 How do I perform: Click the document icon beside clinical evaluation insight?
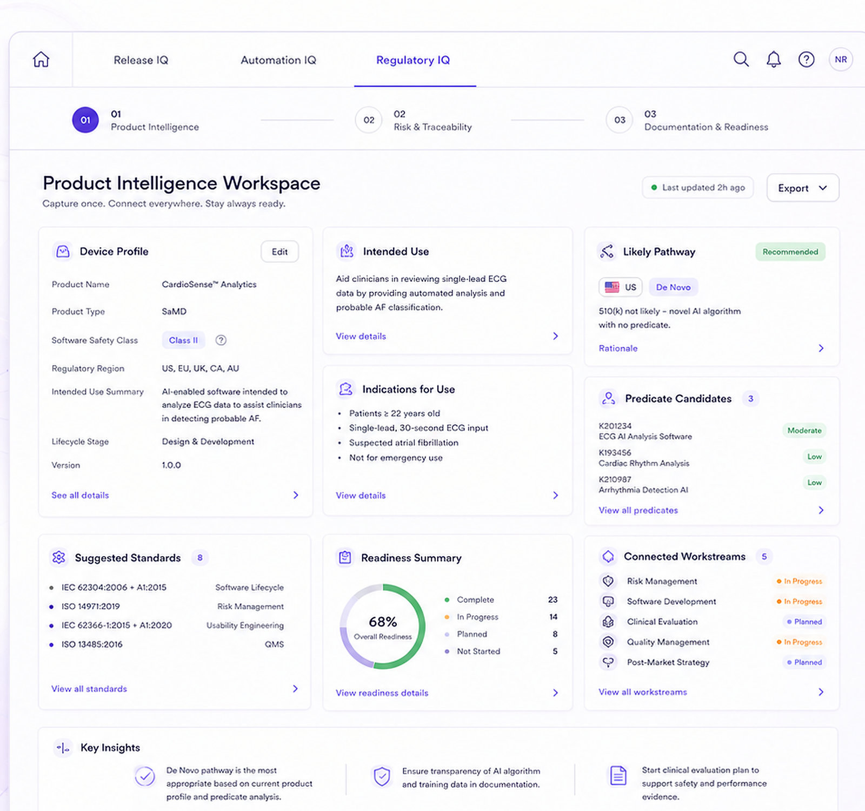point(618,775)
